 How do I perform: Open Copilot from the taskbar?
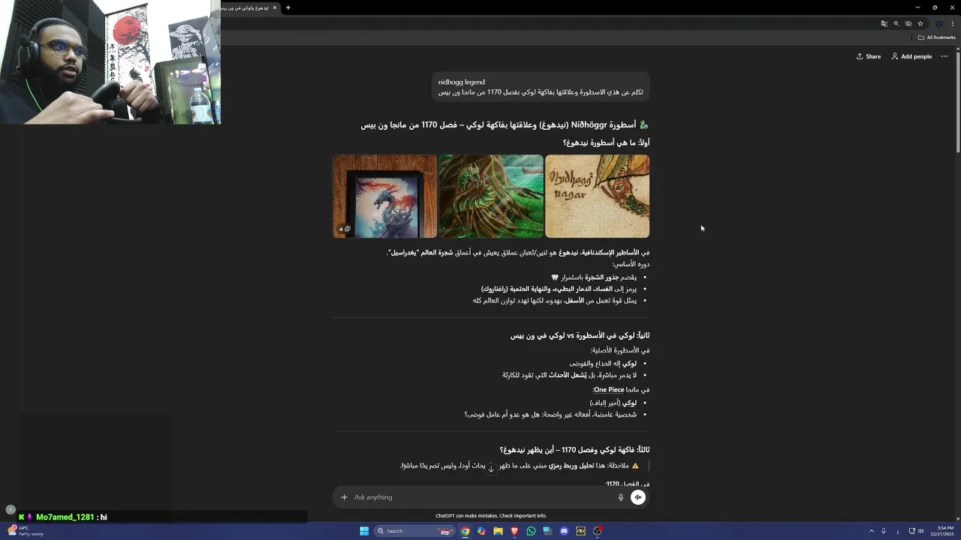pyautogui.click(x=482, y=531)
